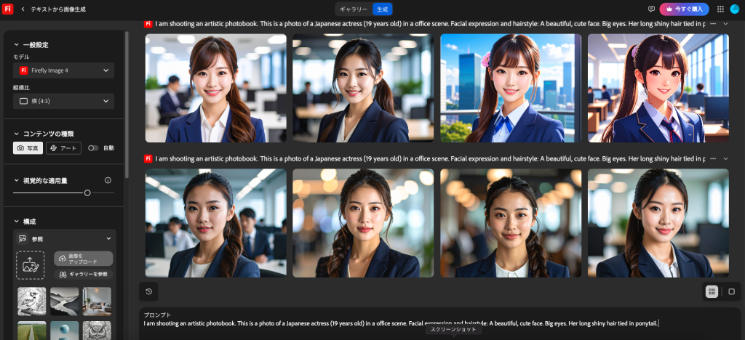Toggle the 自動 content type switch
The height and width of the screenshot is (340, 745).
[x=93, y=148]
